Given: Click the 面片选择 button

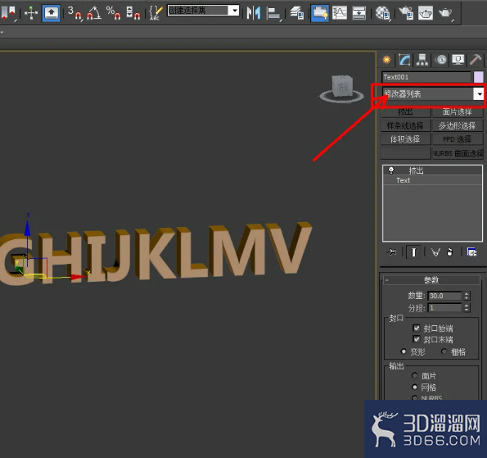Looking at the screenshot, I should 458,111.
